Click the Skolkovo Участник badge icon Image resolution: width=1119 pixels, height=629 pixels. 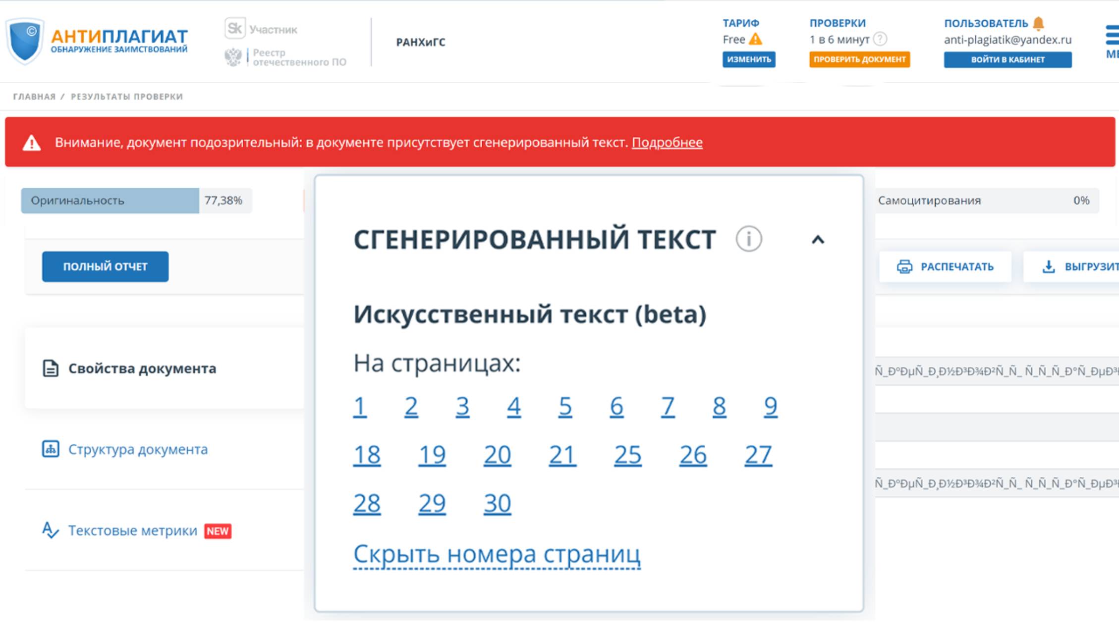(x=235, y=28)
